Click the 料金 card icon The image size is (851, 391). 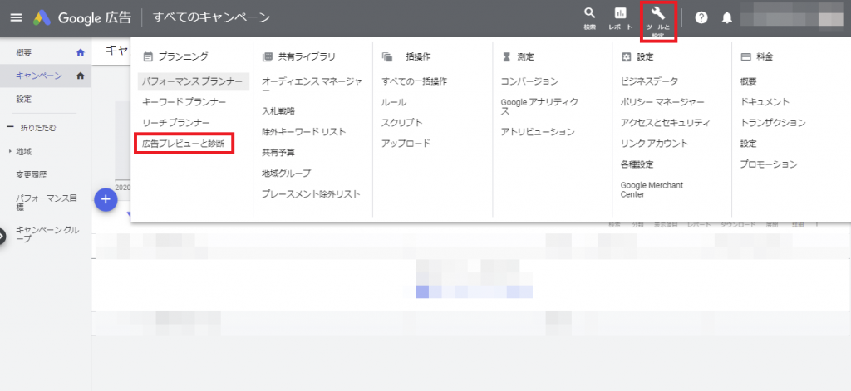coord(745,56)
